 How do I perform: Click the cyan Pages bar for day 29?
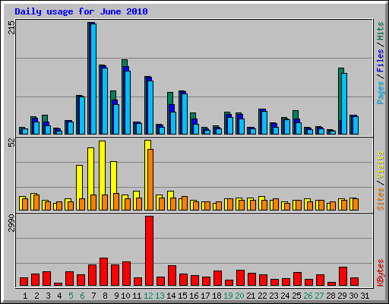coord(344,103)
